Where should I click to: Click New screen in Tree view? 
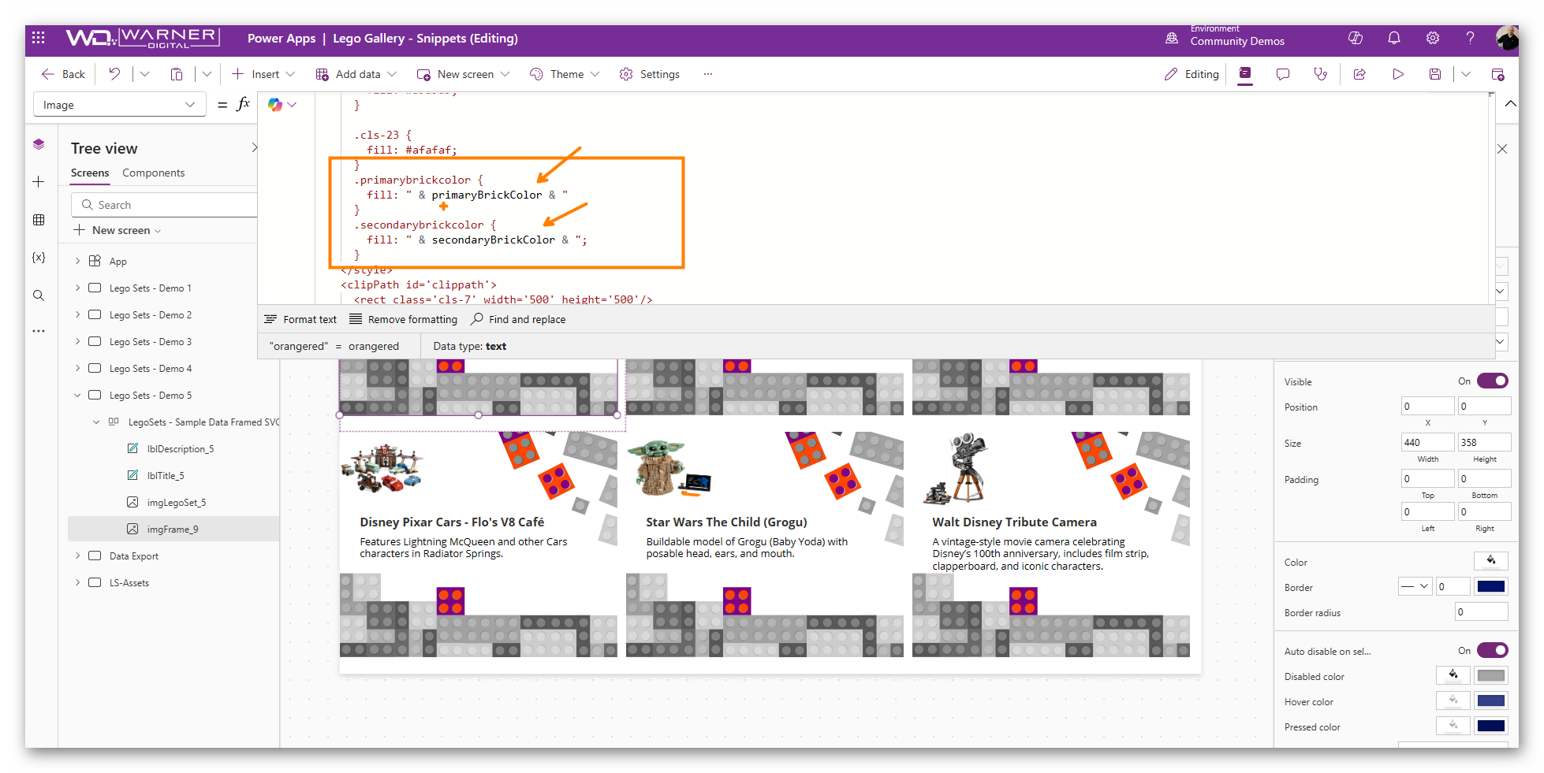click(x=117, y=230)
